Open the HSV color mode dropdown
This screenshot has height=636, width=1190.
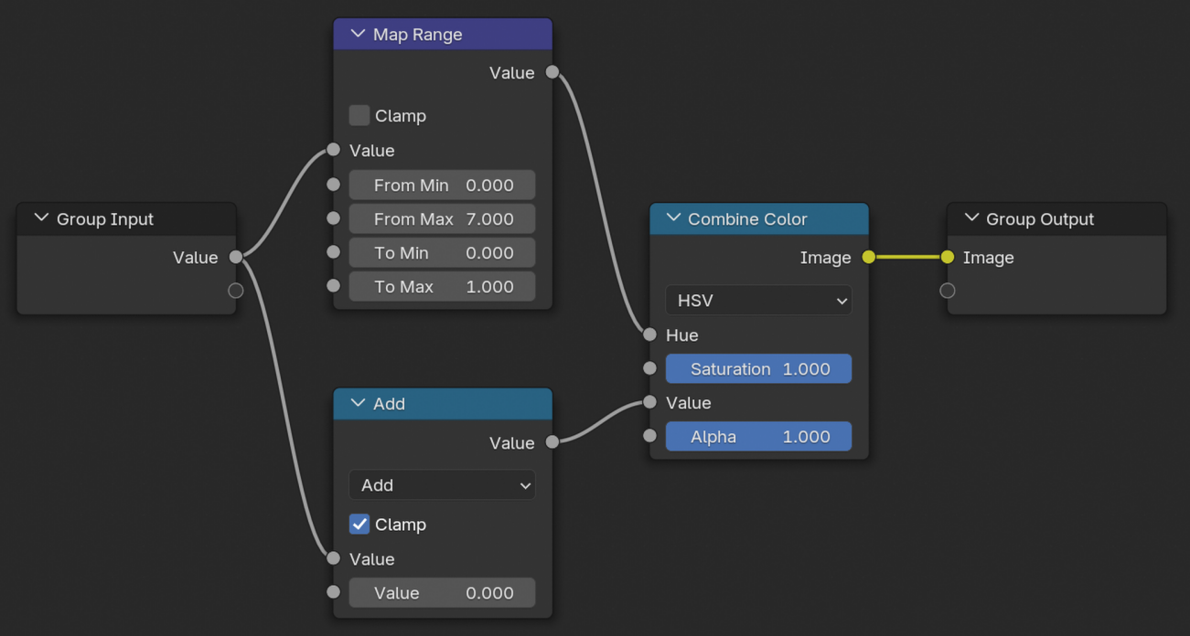[758, 300]
